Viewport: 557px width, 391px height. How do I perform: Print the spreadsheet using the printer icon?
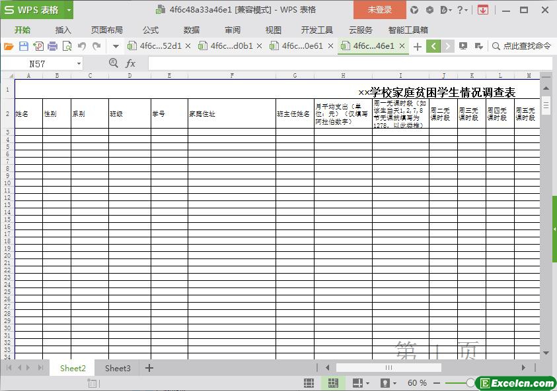point(53,46)
